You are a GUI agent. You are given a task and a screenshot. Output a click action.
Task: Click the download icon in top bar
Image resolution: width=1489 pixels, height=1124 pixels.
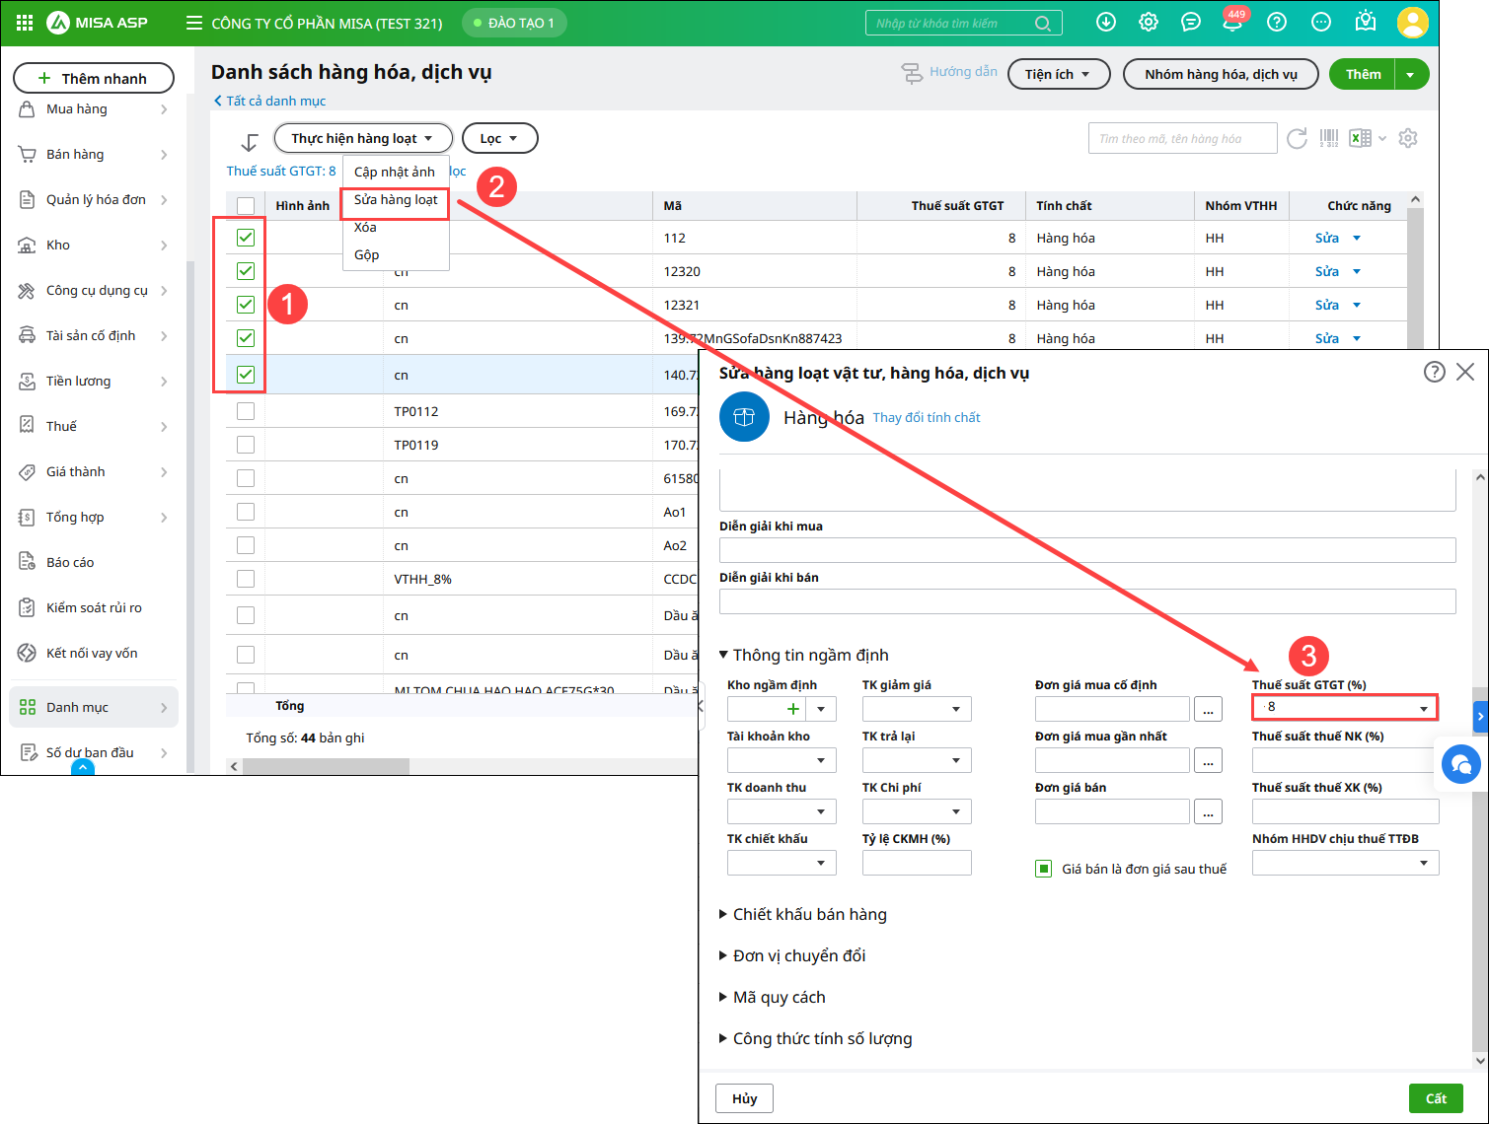[x=1106, y=22]
